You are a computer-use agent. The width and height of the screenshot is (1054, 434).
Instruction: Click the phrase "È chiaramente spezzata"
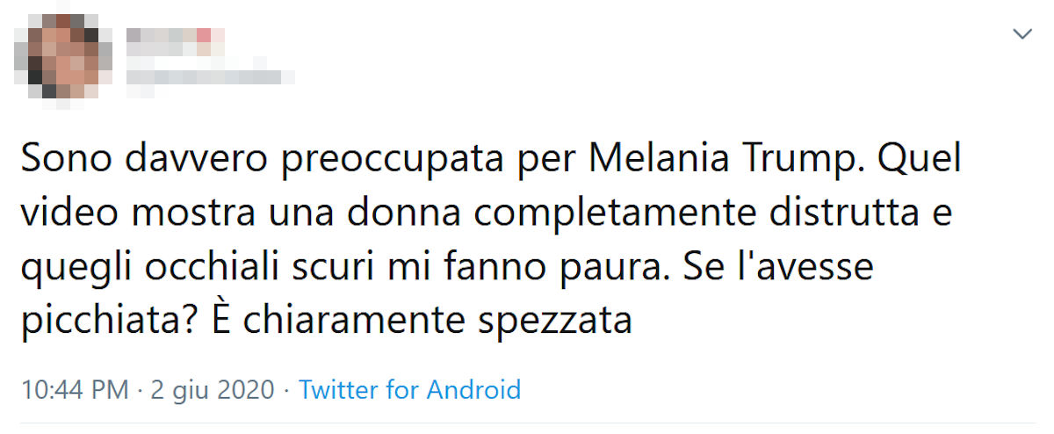coord(422,321)
